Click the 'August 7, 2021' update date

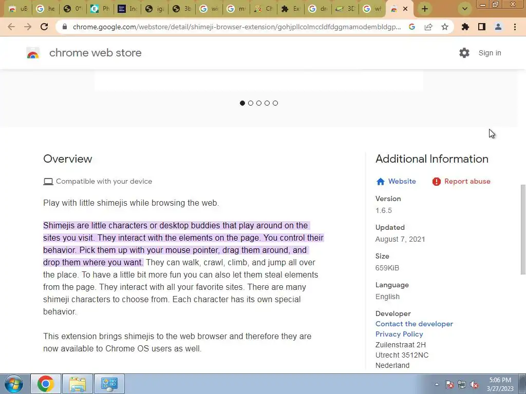point(400,239)
